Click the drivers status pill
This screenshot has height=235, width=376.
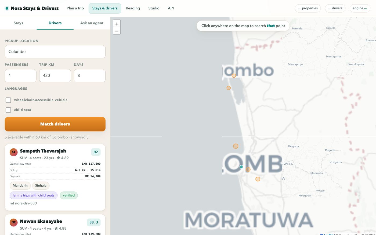tap(335, 8)
